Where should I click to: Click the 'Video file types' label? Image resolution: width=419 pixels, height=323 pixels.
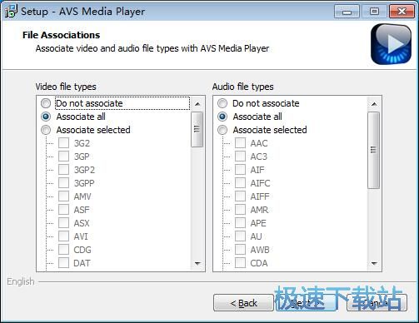coord(66,87)
